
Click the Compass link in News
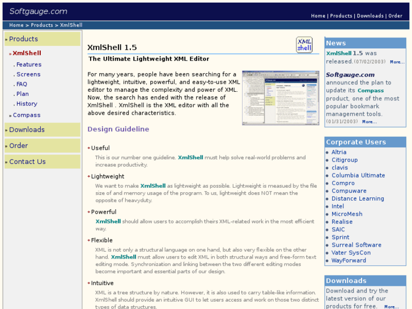click(x=371, y=91)
